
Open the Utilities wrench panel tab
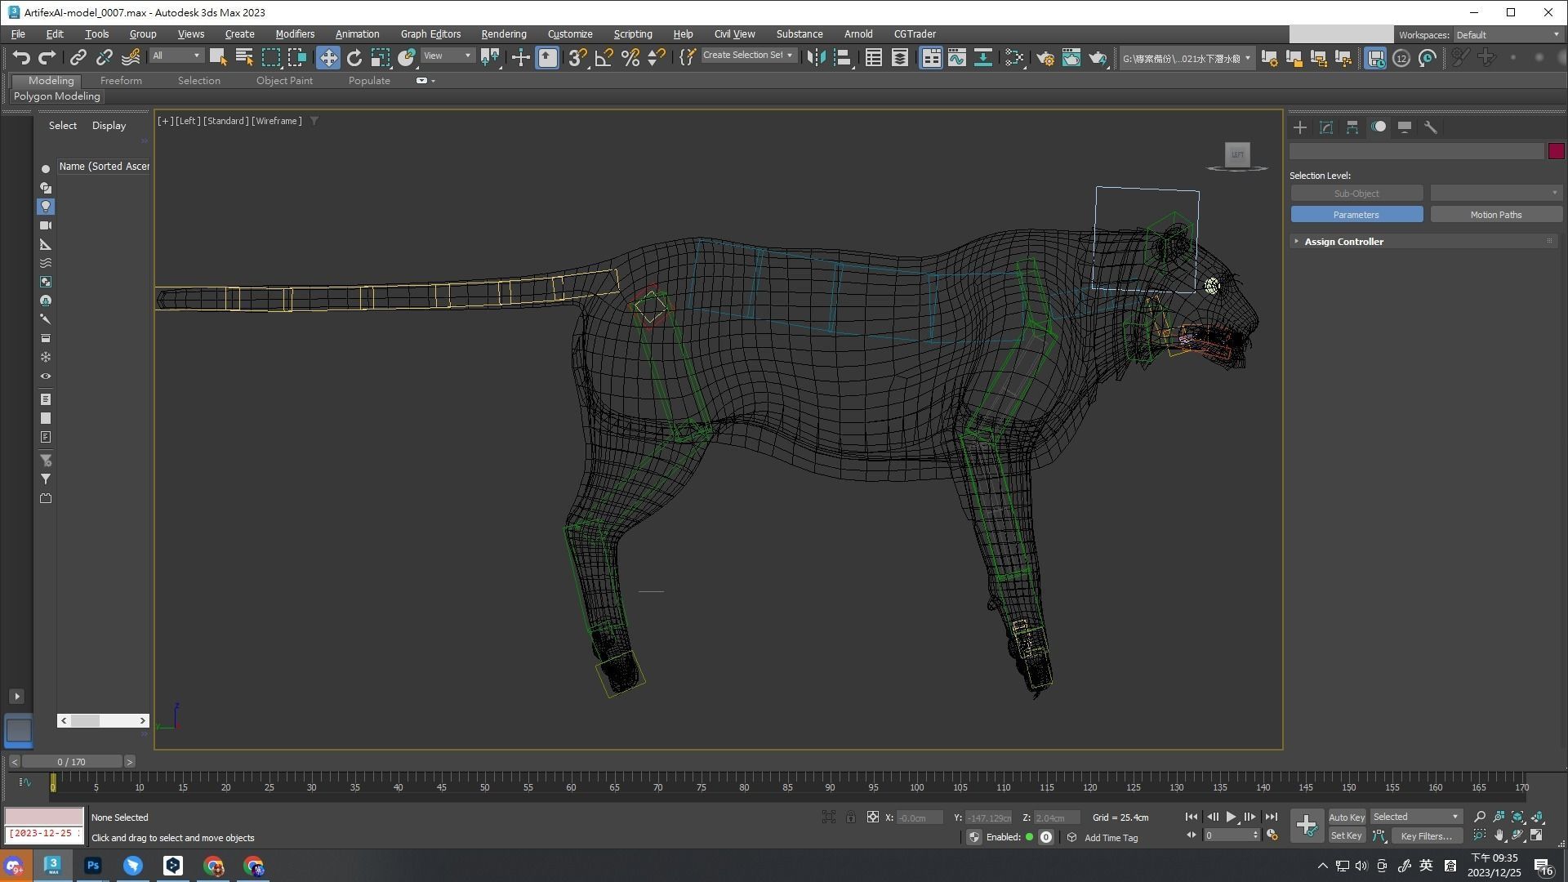(x=1431, y=127)
